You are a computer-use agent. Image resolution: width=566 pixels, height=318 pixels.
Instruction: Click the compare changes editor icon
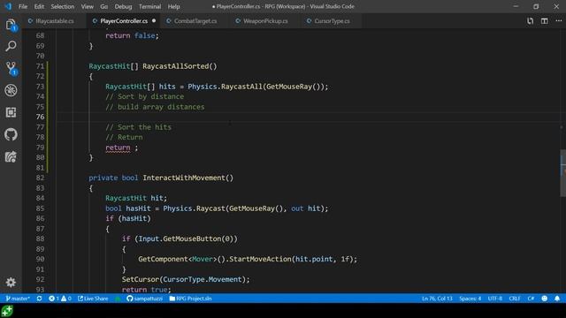coord(530,21)
